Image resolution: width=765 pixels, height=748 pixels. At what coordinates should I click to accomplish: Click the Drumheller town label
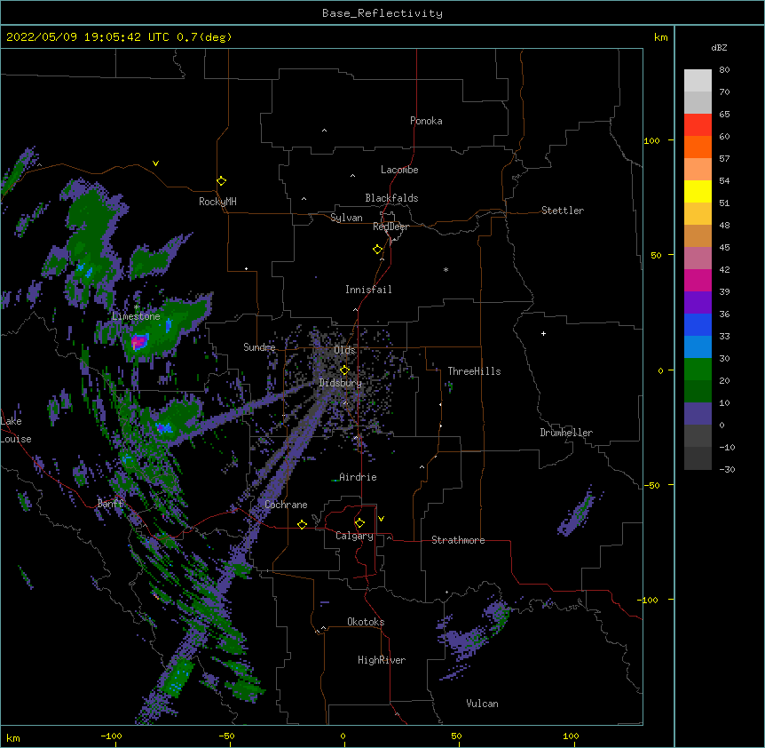566,433
